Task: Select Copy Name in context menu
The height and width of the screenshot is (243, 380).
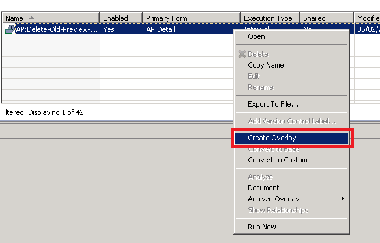Action: pyautogui.click(x=266, y=65)
